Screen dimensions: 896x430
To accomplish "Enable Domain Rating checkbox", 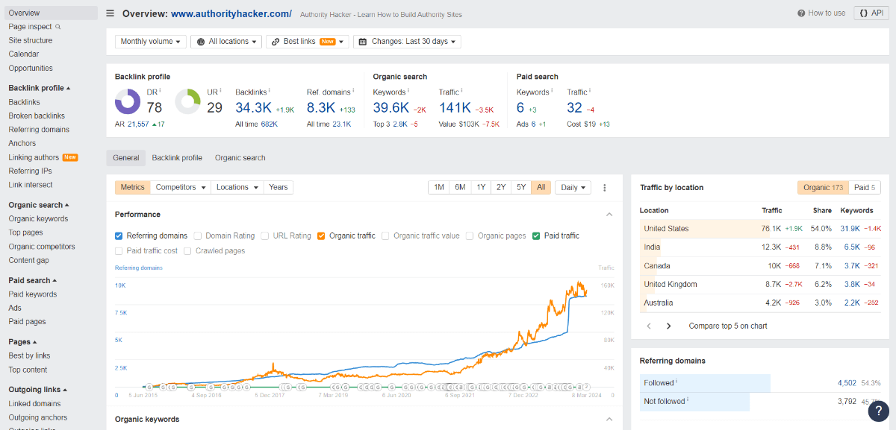I will 198,235.
